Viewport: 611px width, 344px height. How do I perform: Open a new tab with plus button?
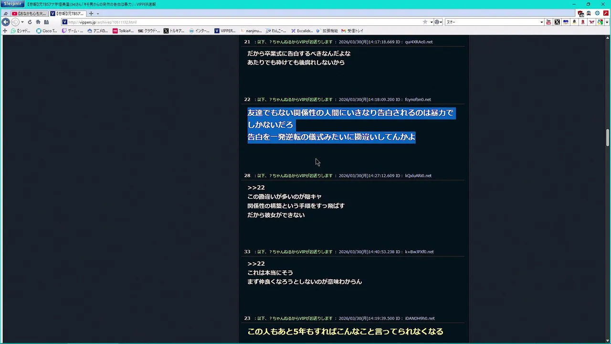point(91,13)
